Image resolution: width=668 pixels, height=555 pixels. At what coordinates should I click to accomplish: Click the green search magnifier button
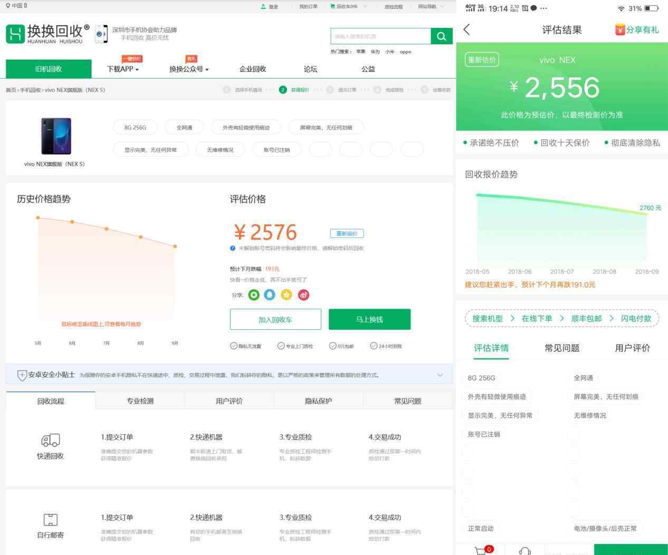coord(442,36)
